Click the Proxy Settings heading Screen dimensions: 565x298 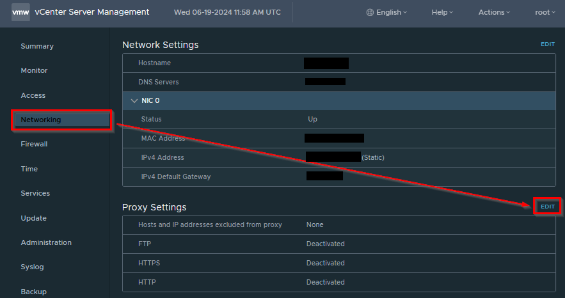154,207
